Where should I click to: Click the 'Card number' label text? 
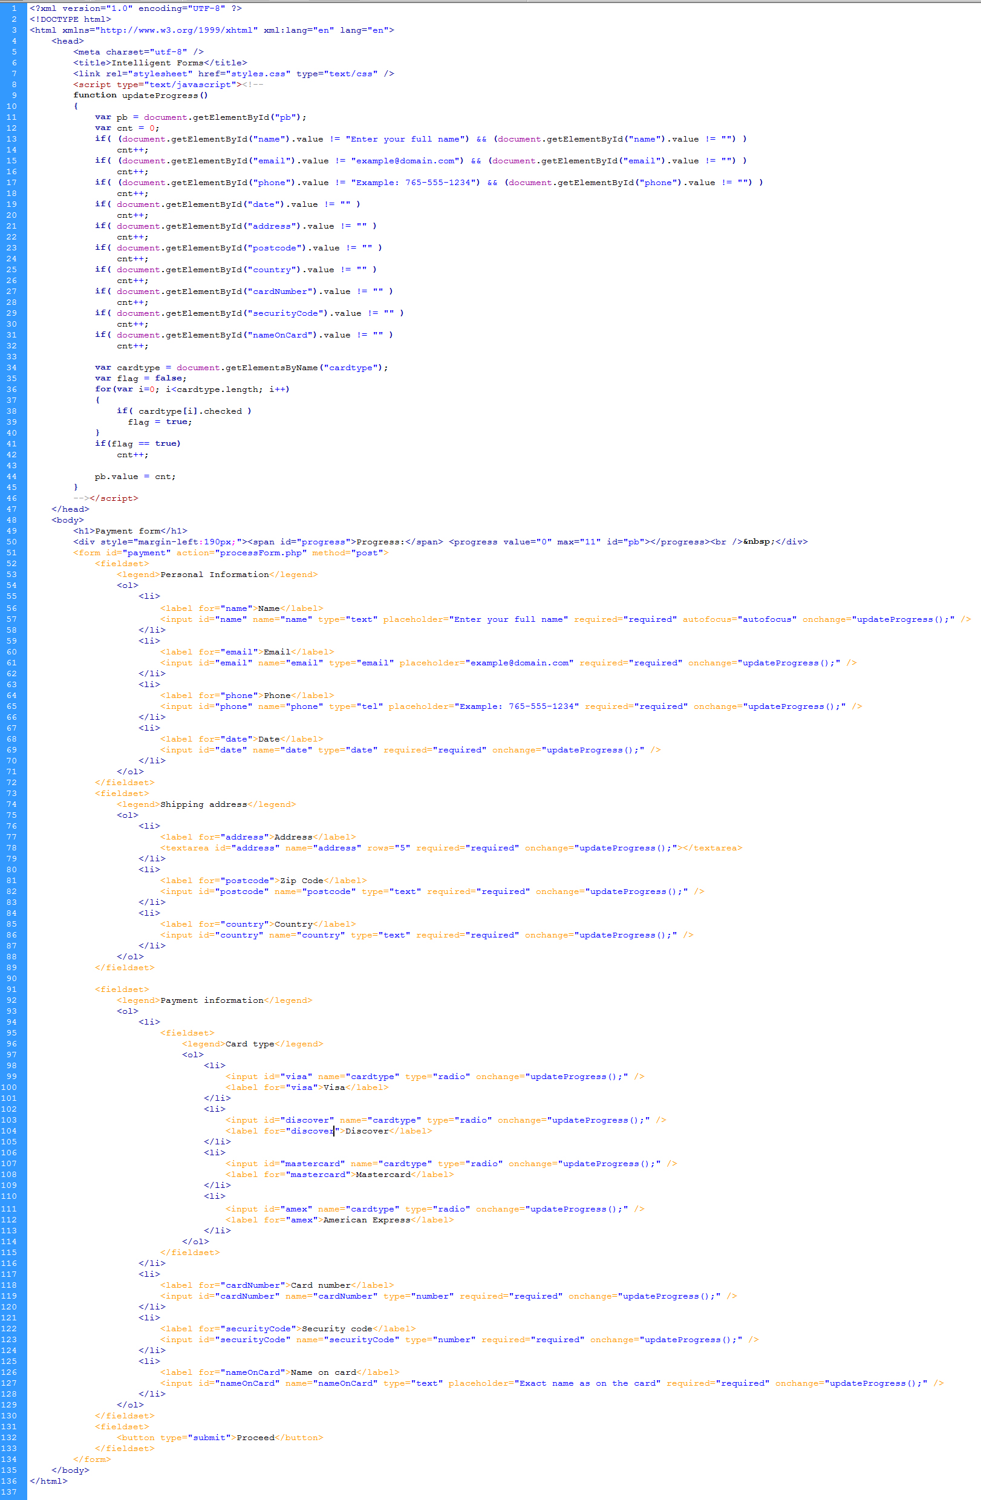[x=321, y=1286]
